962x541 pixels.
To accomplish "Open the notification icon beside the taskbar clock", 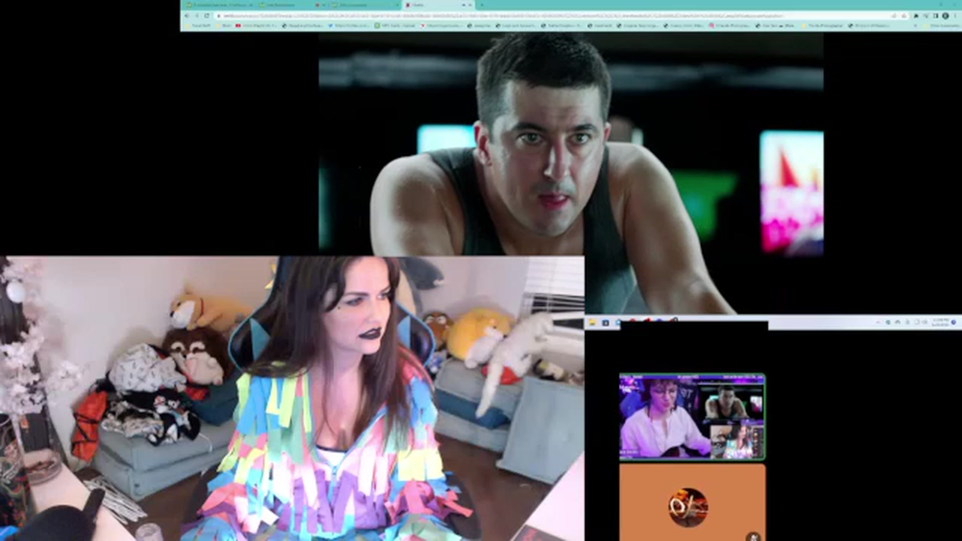I will click(x=953, y=322).
